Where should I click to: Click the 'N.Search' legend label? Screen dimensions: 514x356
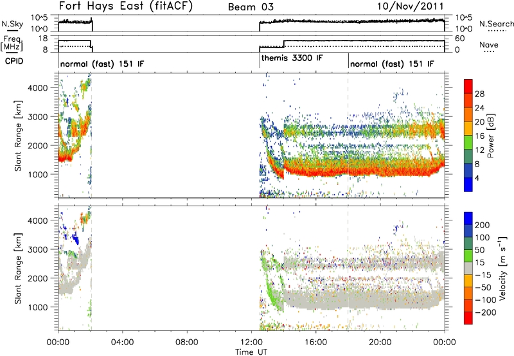coord(496,24)
